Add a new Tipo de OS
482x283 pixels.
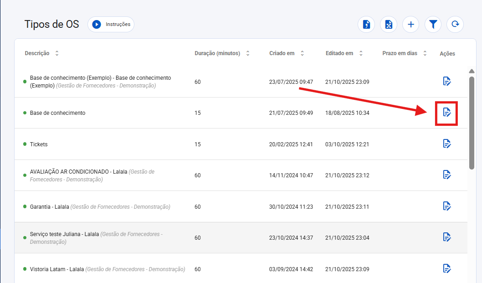point(410,25)
